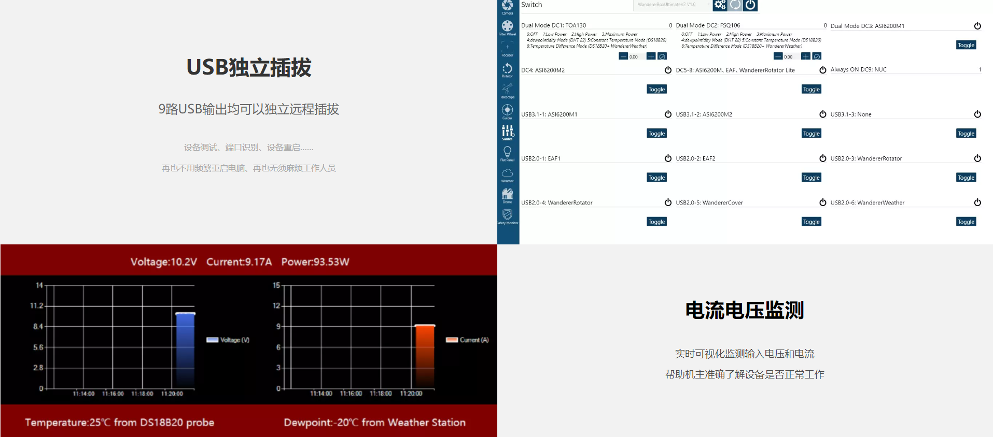Click power status icon for DC4 ASI6200M2
Viewport: 993px width, 437px height.
tap(668, 69)
